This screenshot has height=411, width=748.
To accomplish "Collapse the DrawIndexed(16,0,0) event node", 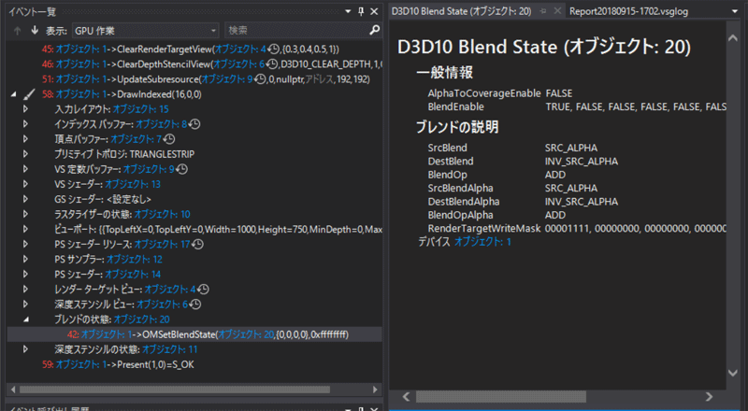I will point(13,94).
